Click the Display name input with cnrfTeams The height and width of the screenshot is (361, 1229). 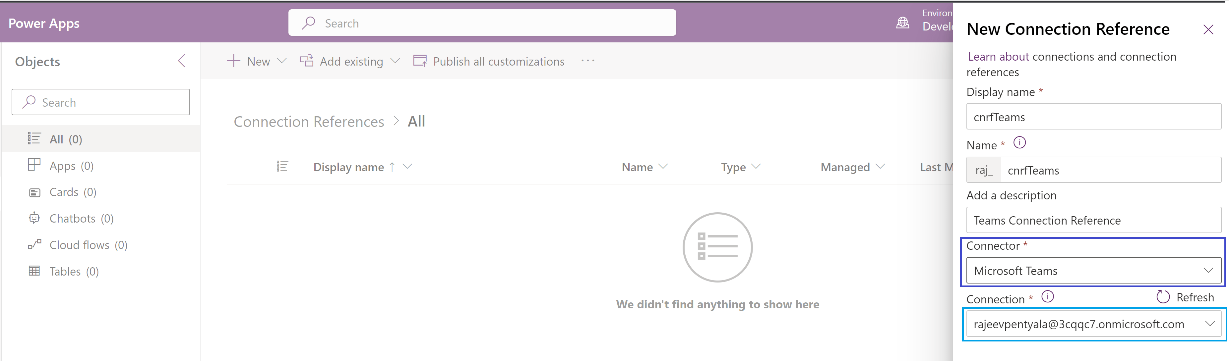(x=1093, y=116)
